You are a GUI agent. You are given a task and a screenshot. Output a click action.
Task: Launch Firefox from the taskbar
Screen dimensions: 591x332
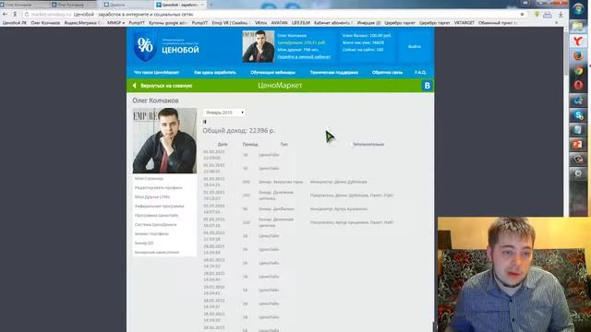pyautogui.click(x=578, y=55)
